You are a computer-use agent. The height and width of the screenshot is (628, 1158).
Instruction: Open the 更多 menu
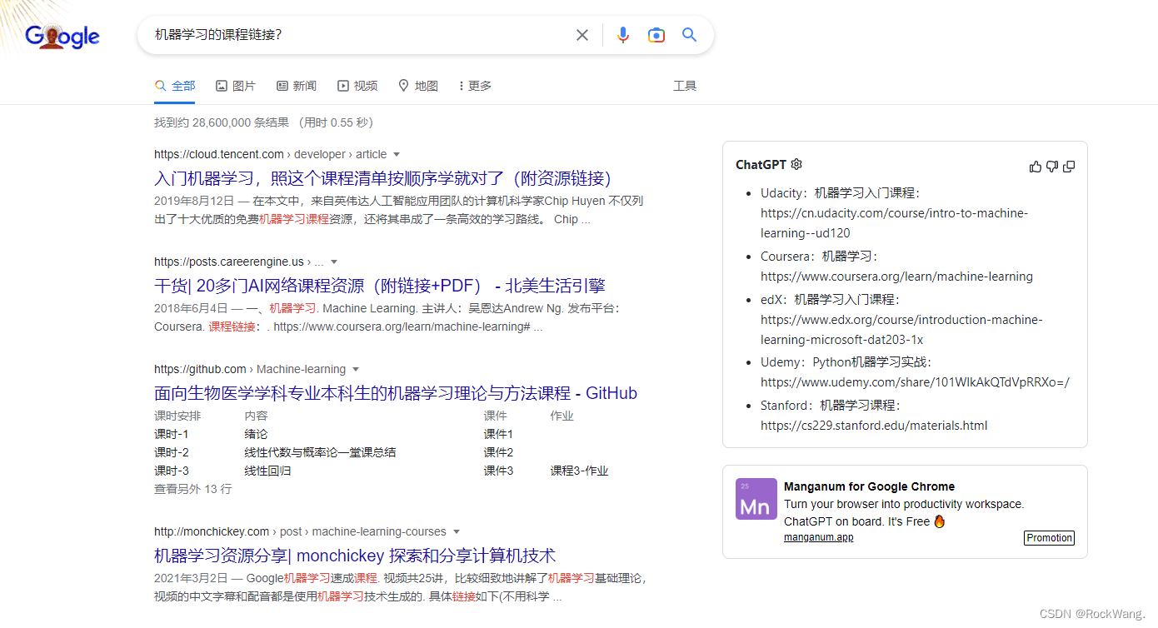pyautogui.click(x=475, y=86)
